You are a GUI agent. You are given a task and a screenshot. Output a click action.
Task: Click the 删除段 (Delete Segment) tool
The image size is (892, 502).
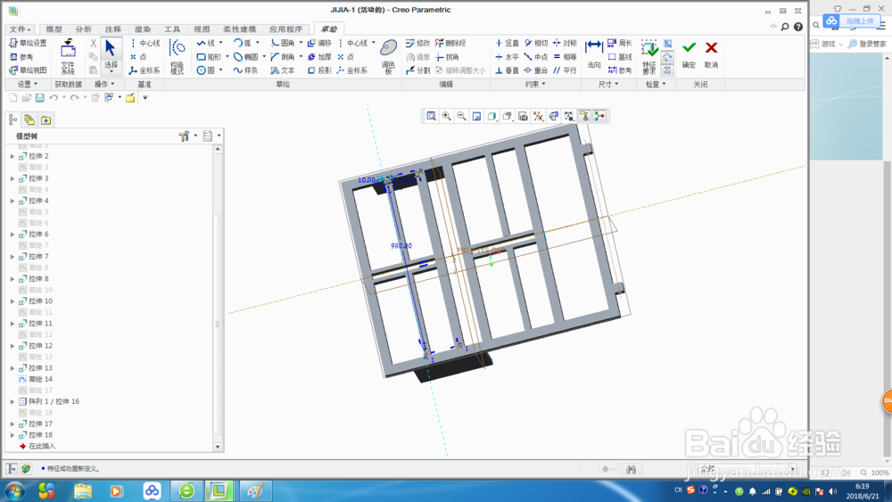pyautogui.click(x=450, y=43)
